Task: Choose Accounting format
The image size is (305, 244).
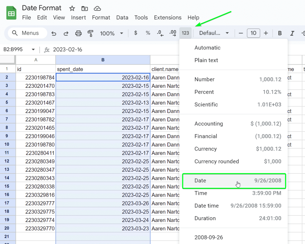Action: pos(234,123)
